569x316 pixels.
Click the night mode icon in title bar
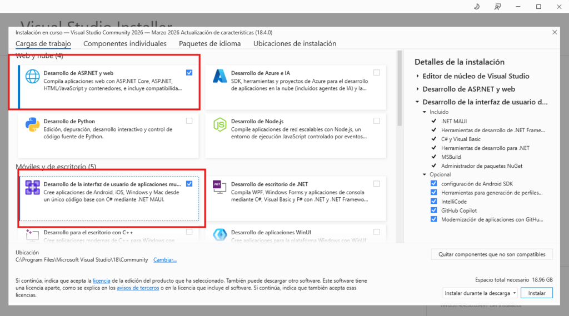click(477, 7)
